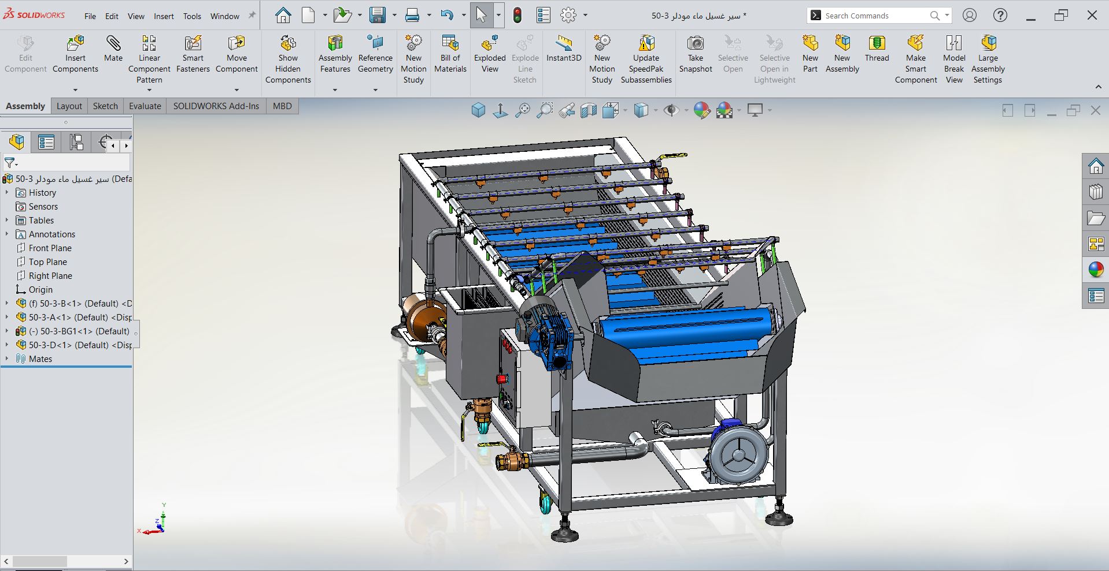Click Make Smart Component
1109x571 pixels.
tap(916, 59)
